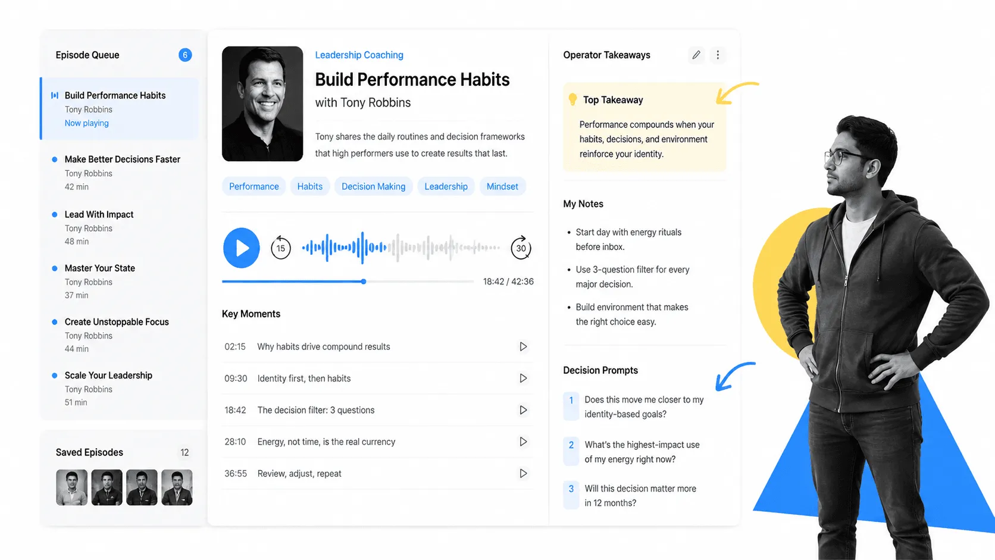Viewport: 995px width, 560px height.
Task: Click the 'Episode Queue' heading
Action: tap(87, 55)
